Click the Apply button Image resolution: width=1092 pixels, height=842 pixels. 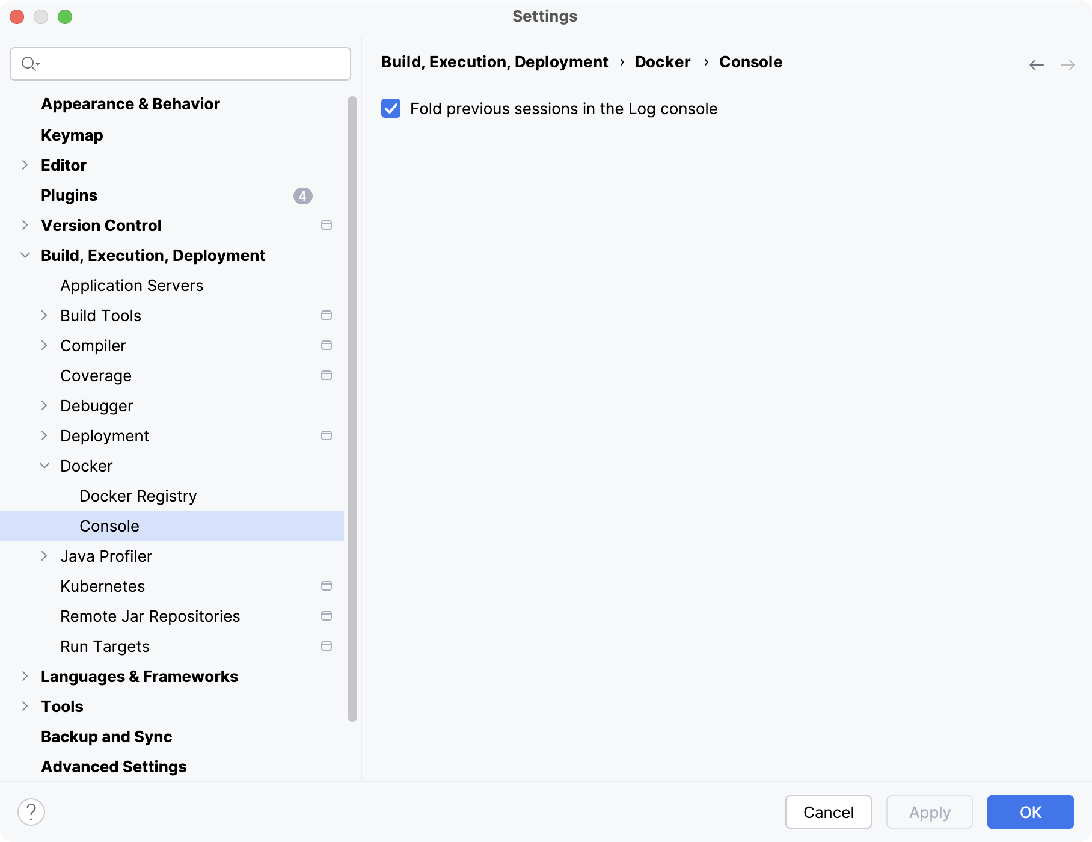coord(929,812)
